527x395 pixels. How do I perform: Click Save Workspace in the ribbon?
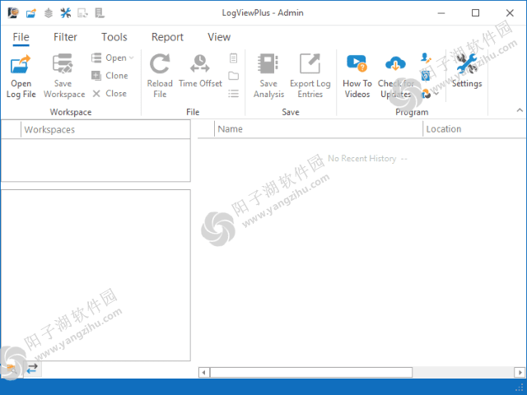click(64, 77)
